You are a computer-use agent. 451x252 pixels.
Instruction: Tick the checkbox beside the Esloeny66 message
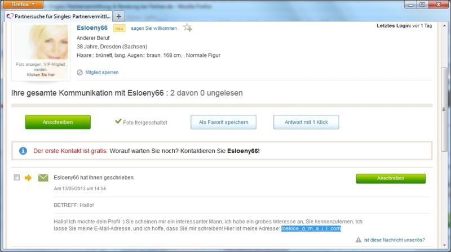pyautogui.click(x=16, y=178)
